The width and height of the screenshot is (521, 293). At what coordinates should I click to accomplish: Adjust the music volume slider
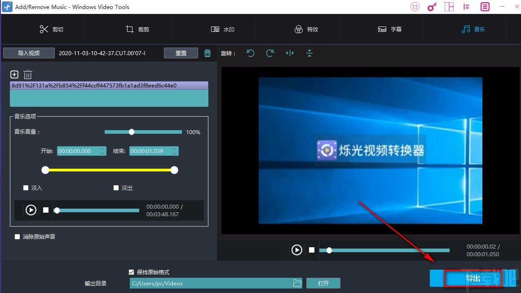coord(132,131)
